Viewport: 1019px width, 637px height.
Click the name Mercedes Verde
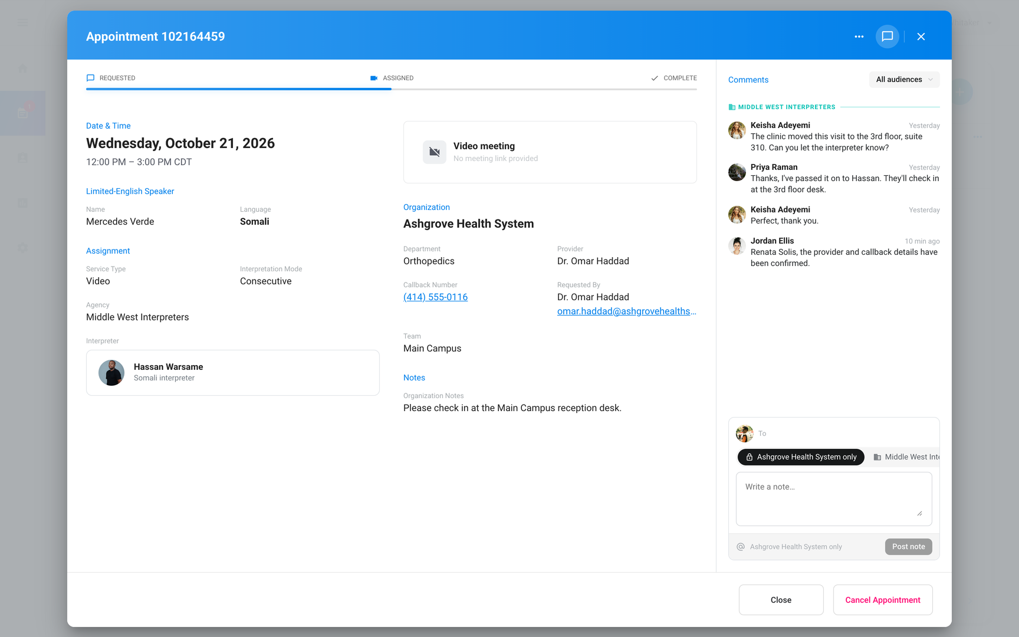[120, 222]
